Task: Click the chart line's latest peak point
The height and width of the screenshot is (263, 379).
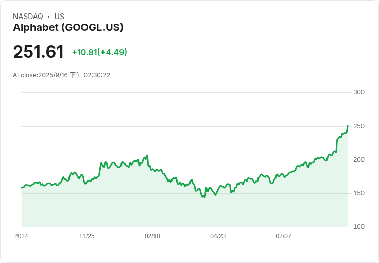Action: click(x=348, y=126)
